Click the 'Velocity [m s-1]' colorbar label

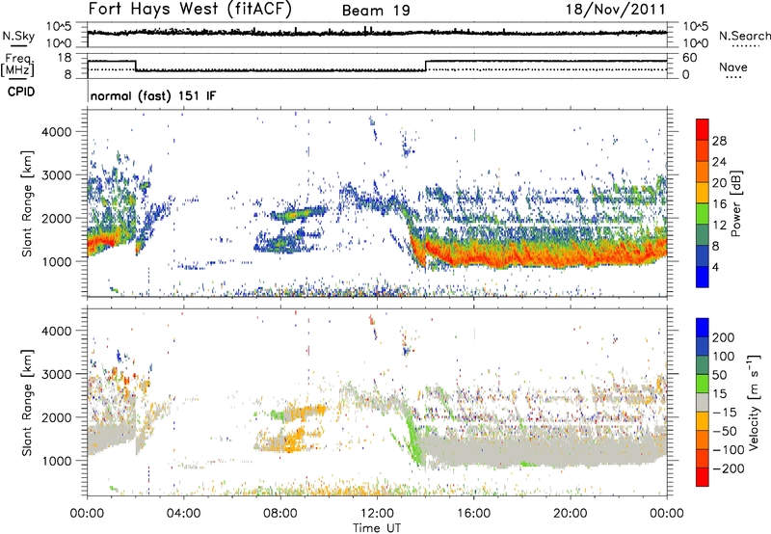(754, 402)
